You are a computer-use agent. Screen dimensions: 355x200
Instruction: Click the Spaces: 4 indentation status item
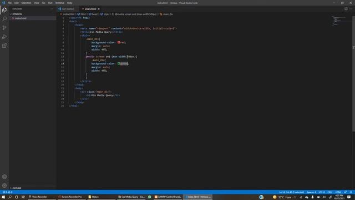pyautogui.click(x=311, y=192)
